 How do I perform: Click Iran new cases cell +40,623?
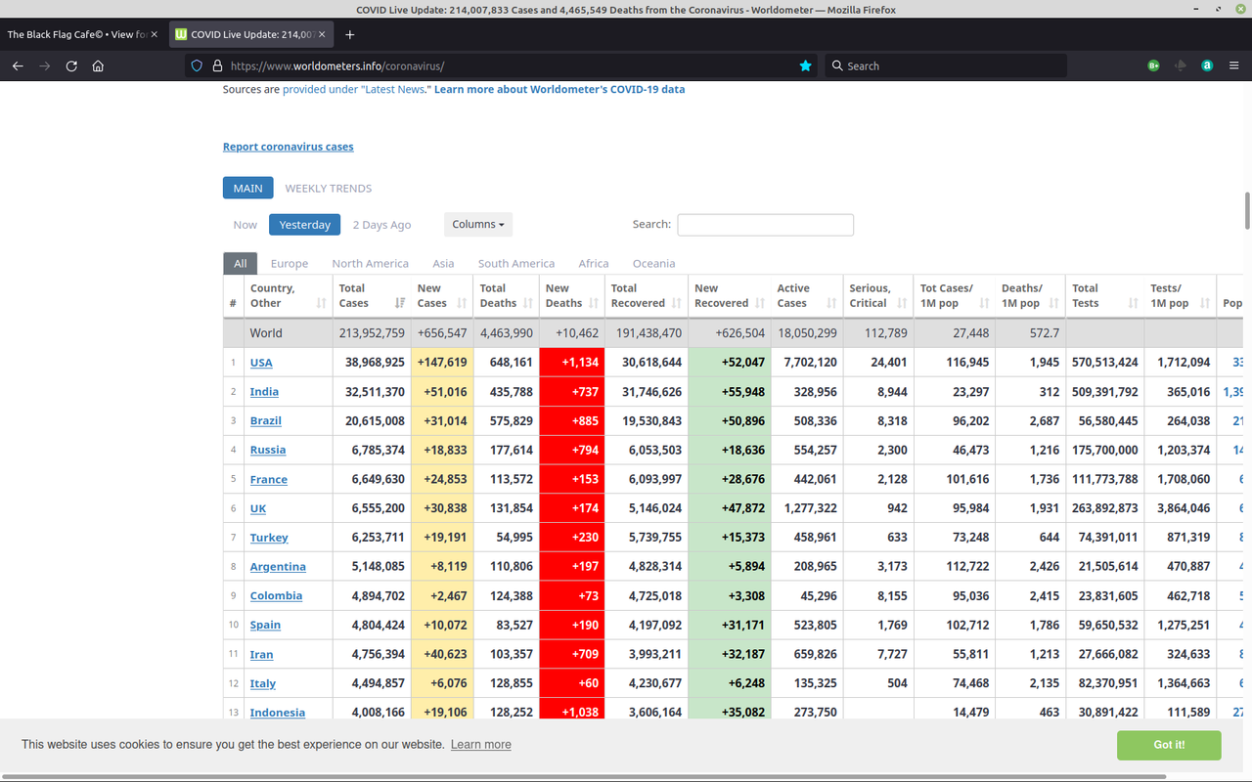pos(442,654)
